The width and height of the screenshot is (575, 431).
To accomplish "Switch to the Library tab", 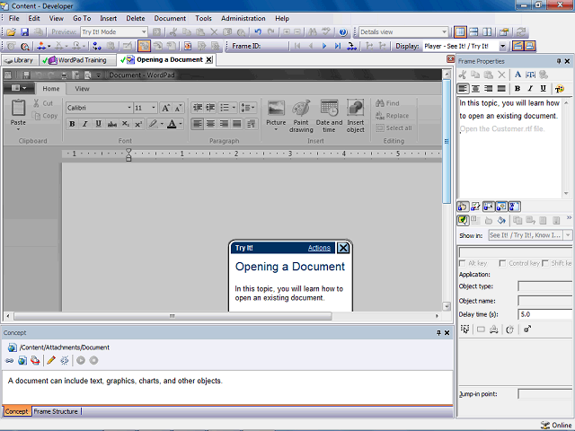I will (20, 60).
